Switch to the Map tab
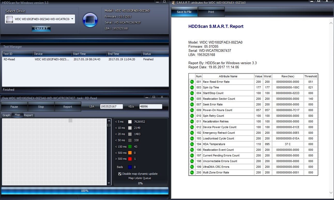The image size is (334, 200). 17,115
